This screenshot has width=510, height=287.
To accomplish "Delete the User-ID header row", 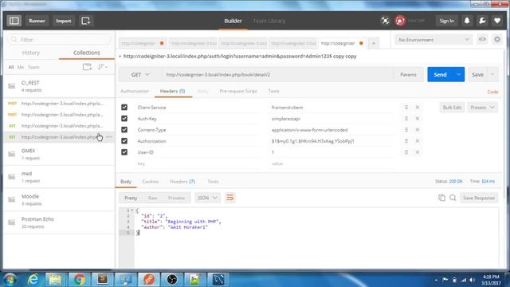I will click(x=418, y=152).
